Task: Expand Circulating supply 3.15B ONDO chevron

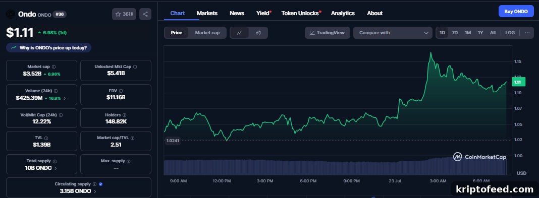Action: [95, 191]
